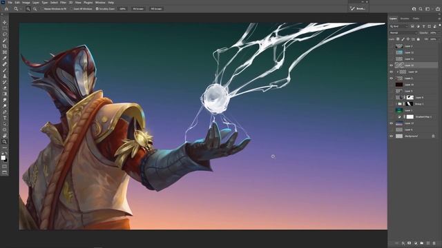Viewport: 442px width, 248px height.
Task: Show the Group 1 layer group
Action: [391, 104]
